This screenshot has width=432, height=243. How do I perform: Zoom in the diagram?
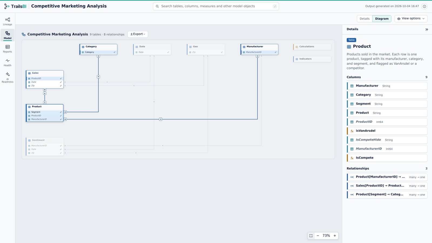[x=335, y=236]
